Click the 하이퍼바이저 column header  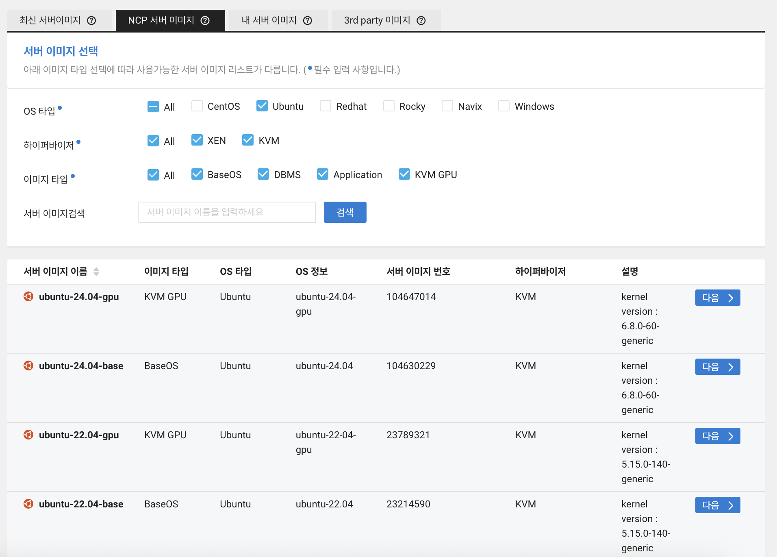(540, 272)
